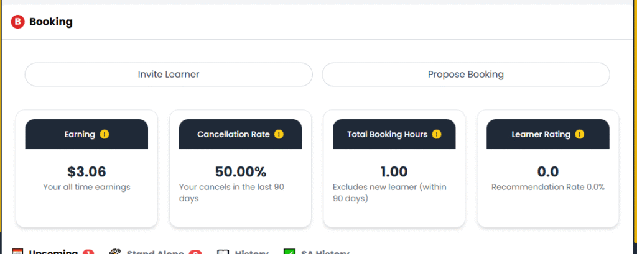Click the History book icon
Viewport: 637px width, 254px height.
(223, 252)
